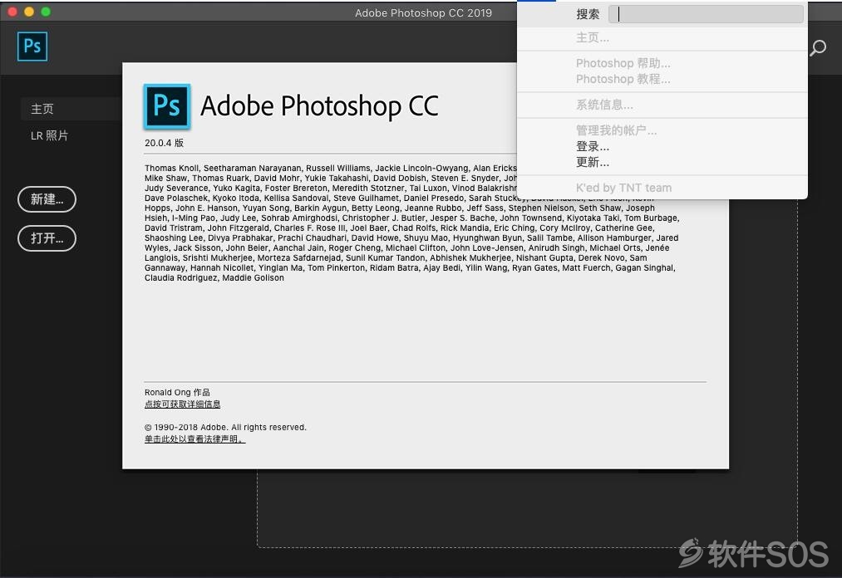Viewport: 842px width, 578px height.
Task: Click the name Thomas Knoll in credits
Action: click(x=171, y=168)
